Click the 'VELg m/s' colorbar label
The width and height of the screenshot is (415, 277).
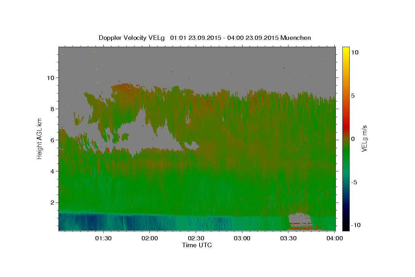[364, 138]
